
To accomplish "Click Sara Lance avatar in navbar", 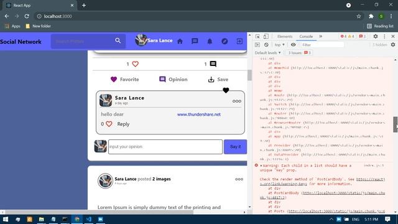I will pos(141,40).
